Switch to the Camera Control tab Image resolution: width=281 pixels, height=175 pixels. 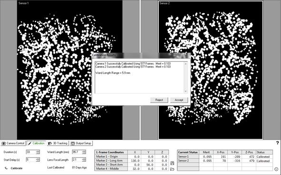click(13, 143)
